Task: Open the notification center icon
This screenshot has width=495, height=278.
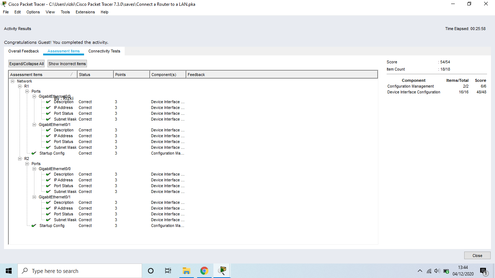Action: (483, 271)
